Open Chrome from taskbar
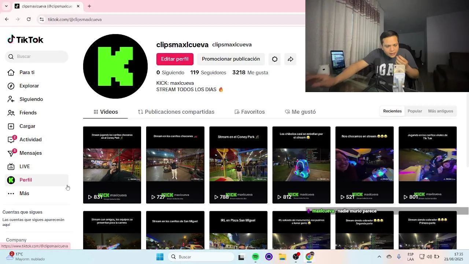469x264 pixels. click(309, 257)
